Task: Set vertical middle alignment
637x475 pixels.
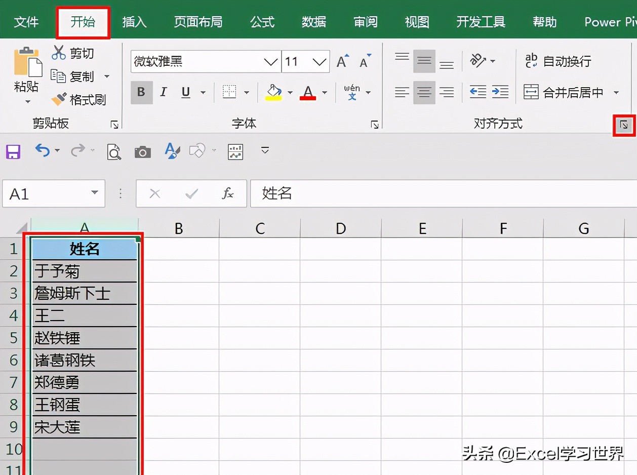Action: [424, 61]
